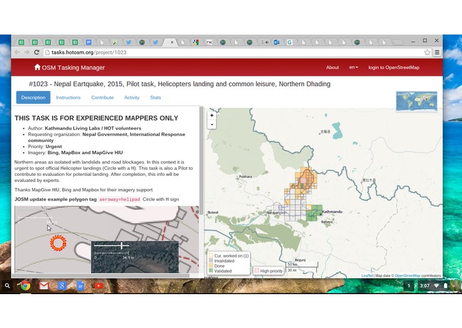Image resolution: width=462 pixels, height=328 pixels.
Task: Switch to the Activity tab
Action: pos(132,98)
